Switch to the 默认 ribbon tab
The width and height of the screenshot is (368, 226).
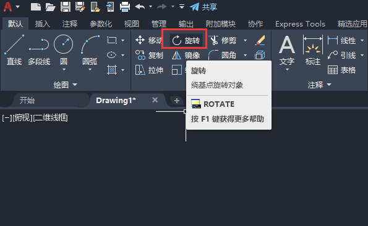(15, 23)
